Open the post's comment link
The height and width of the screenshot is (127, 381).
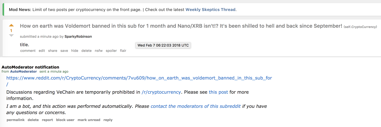click(x=28, y=51)
